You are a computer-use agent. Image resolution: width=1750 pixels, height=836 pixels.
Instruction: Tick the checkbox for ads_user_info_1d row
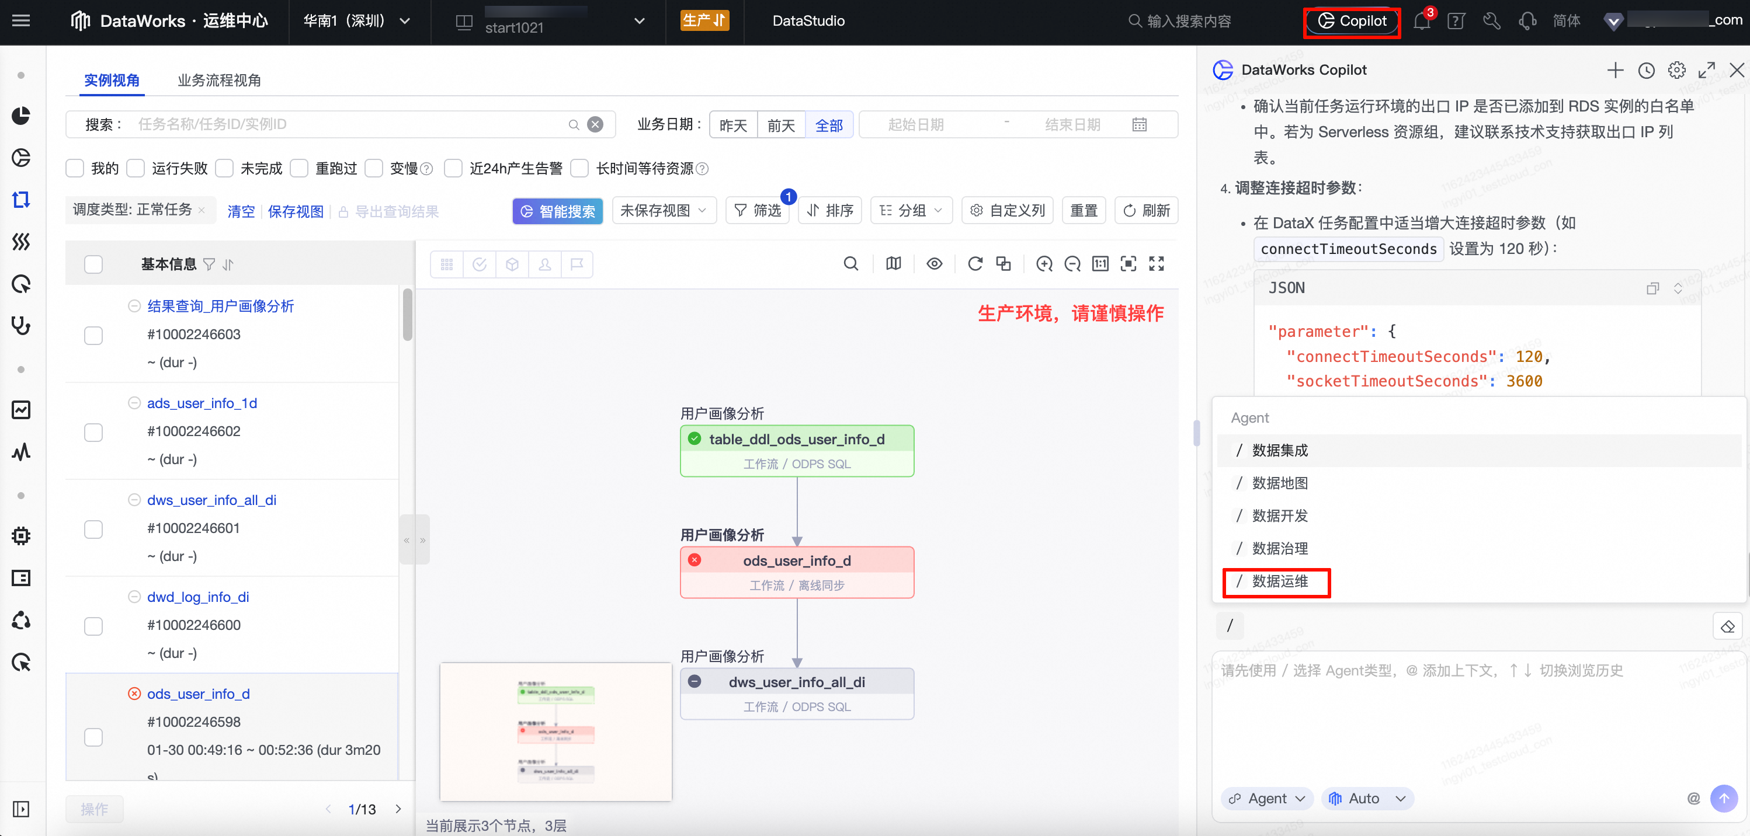93,432
